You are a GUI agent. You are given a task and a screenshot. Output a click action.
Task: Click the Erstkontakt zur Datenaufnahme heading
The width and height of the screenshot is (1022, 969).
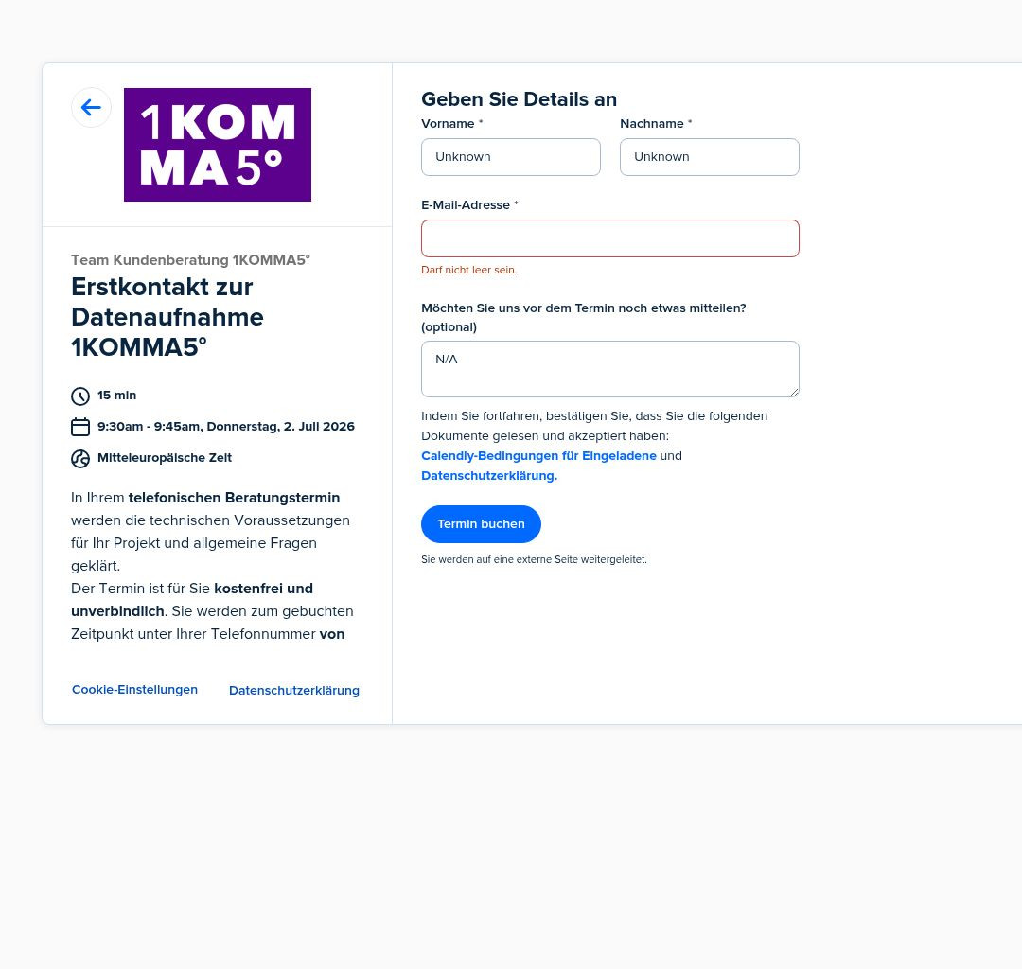click(x=167, y=317)
